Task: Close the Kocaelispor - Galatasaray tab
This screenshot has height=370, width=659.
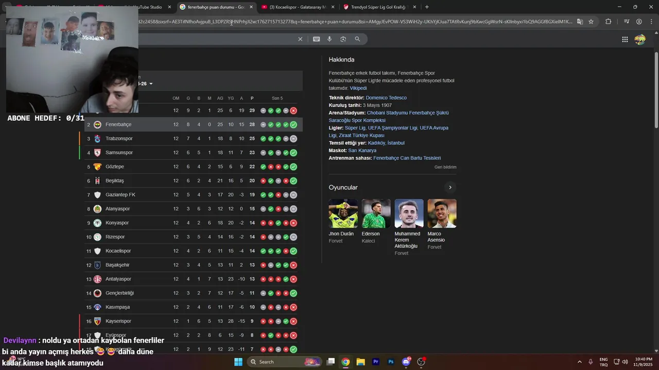Action: (333, 7)
